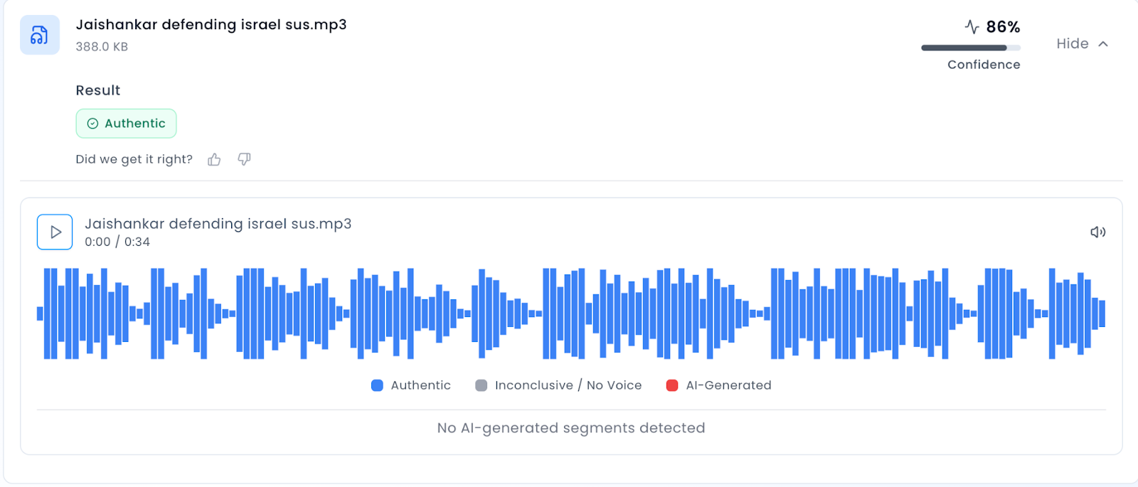Image resolution: width=1138 pixels, height=487 pixels.
Task: Click the gray Inconclusive legend swatch
Action: point(482,385)
